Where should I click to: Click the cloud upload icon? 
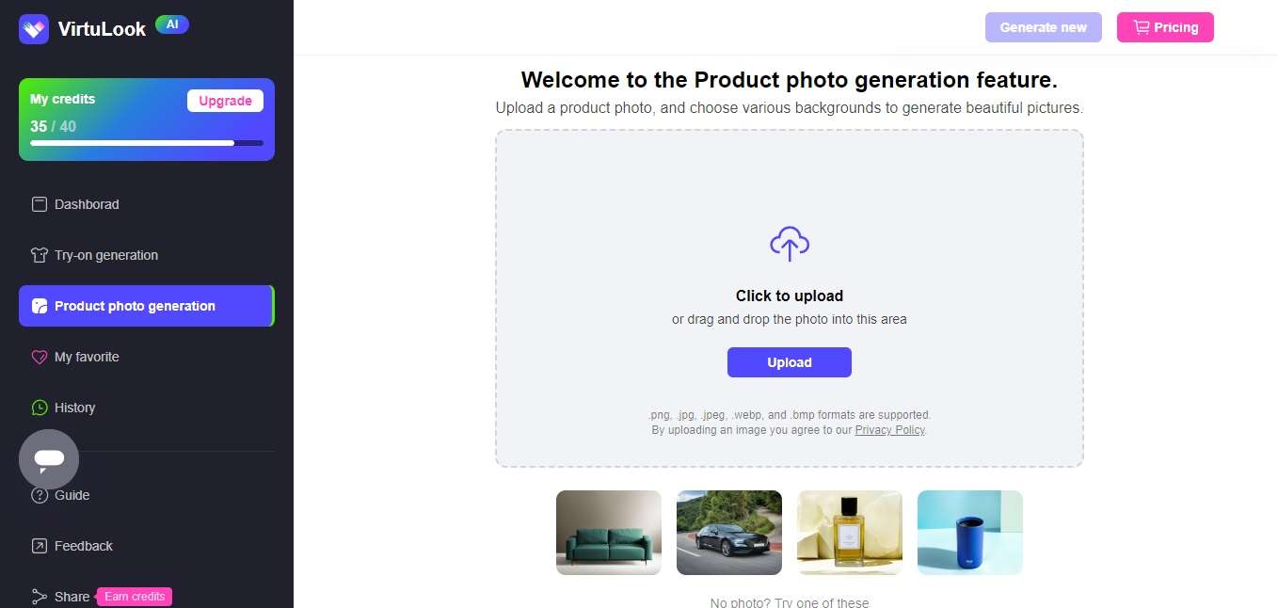coord(790,244)
